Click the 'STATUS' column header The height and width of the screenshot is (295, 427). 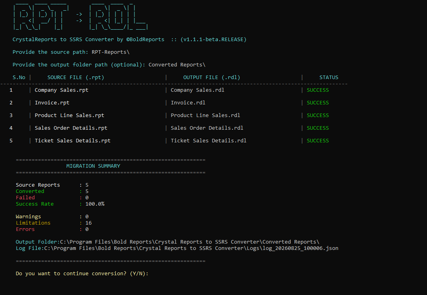329,78
